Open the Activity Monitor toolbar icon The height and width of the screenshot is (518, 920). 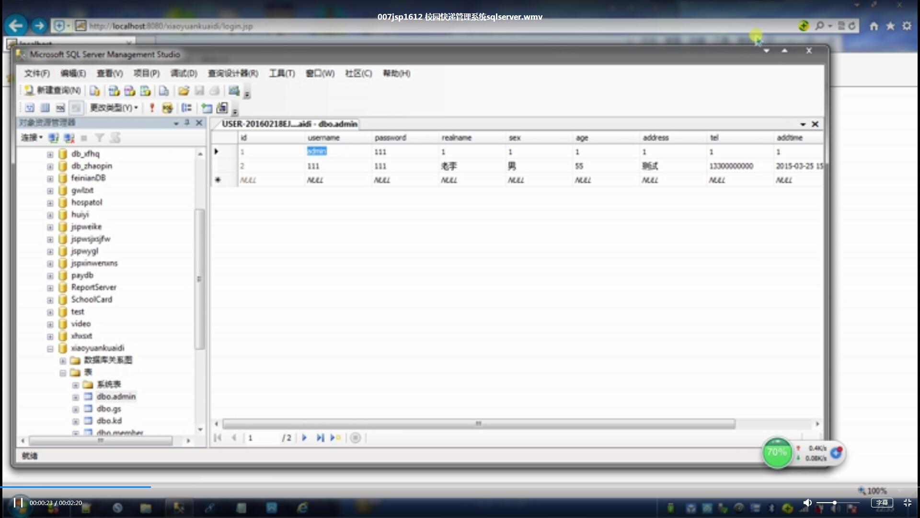pyautogui.click(x=234, y=90)
